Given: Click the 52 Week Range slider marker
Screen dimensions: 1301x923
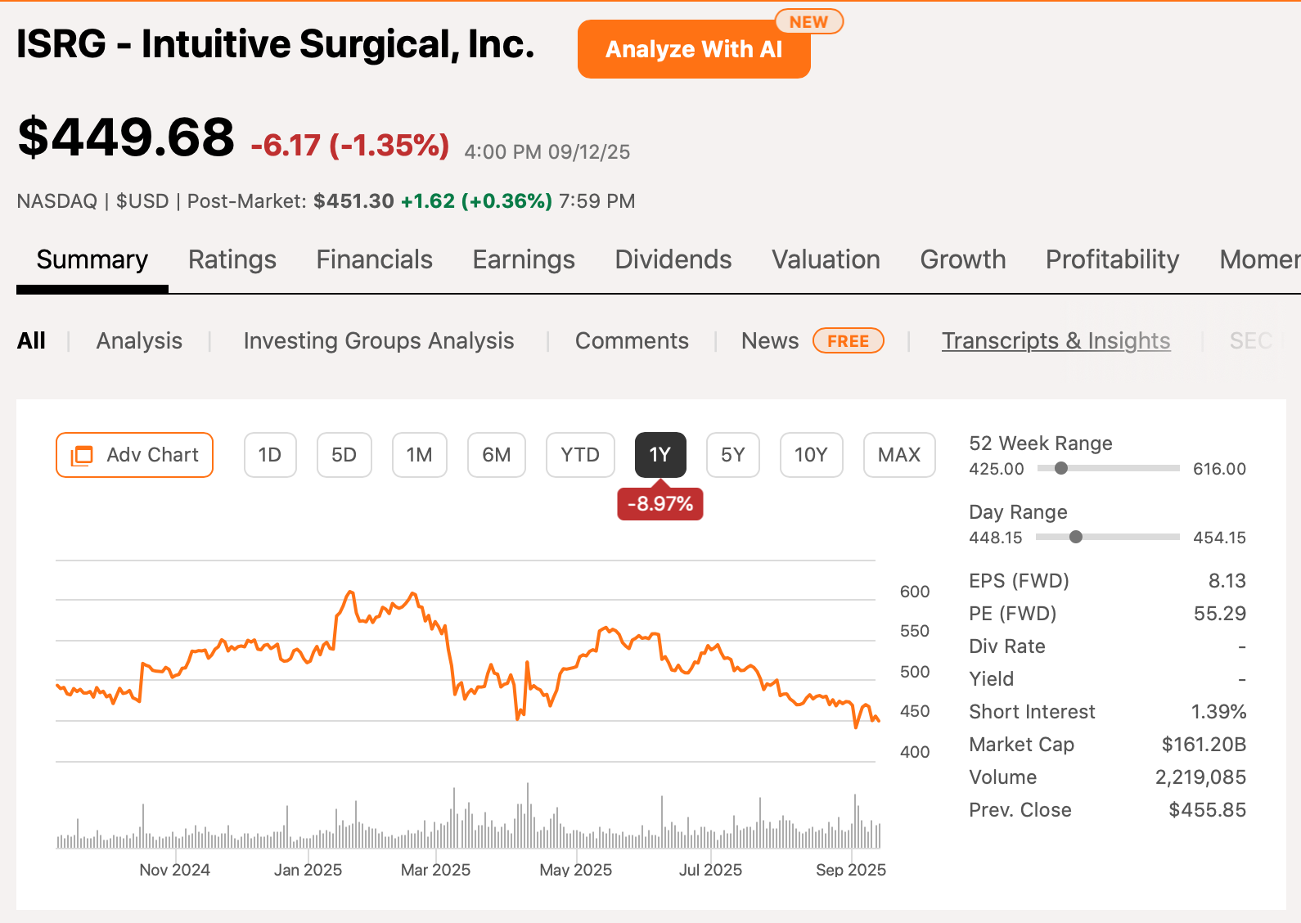Looking at the screenshot, I should tap(1061, 469).
